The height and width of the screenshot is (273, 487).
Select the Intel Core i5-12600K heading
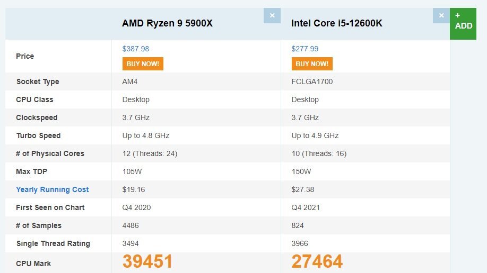pyautogui.click(x=337, y=23)
